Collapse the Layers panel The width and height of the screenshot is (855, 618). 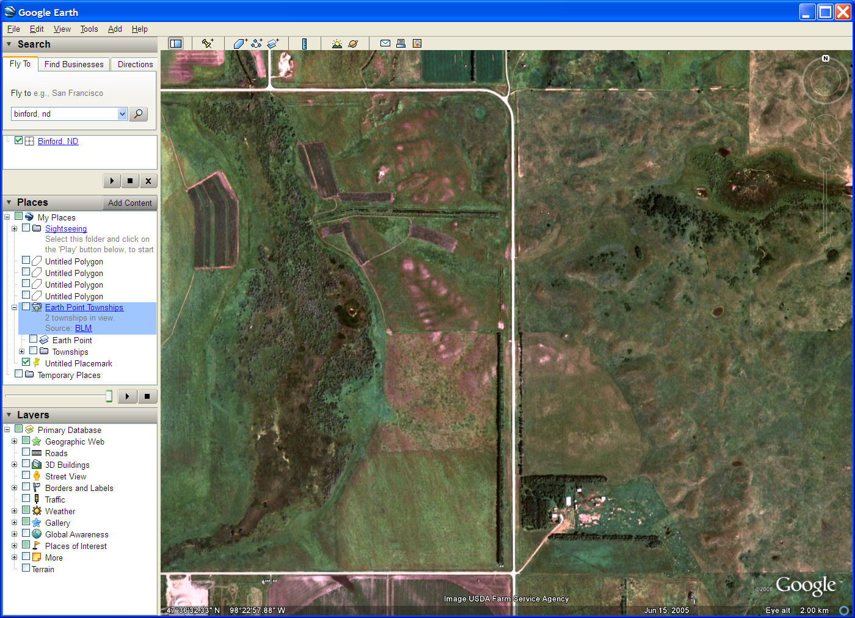[9, 415]
